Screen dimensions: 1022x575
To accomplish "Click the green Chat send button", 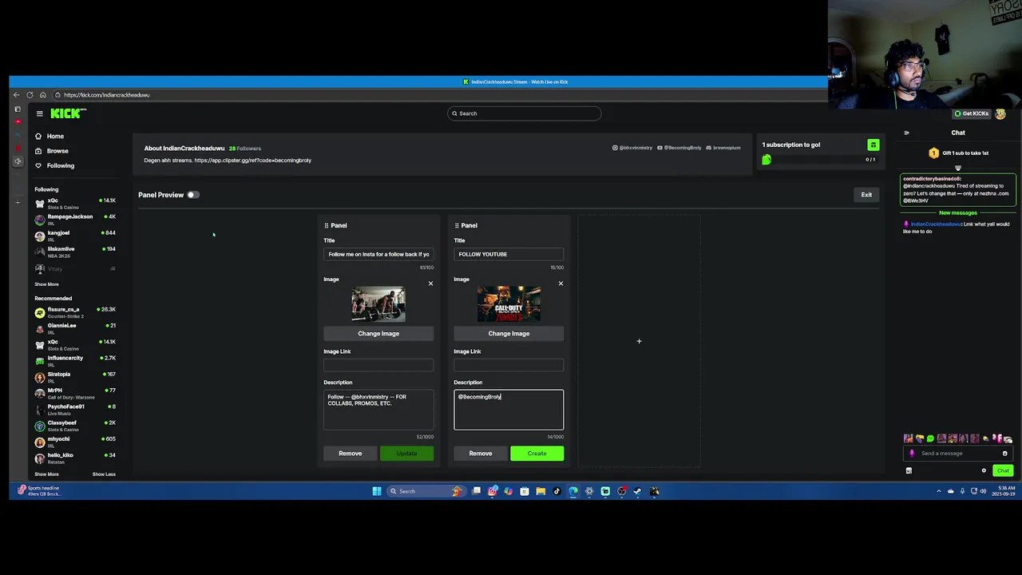I will pyautogui.click(x=1003, y=470).
